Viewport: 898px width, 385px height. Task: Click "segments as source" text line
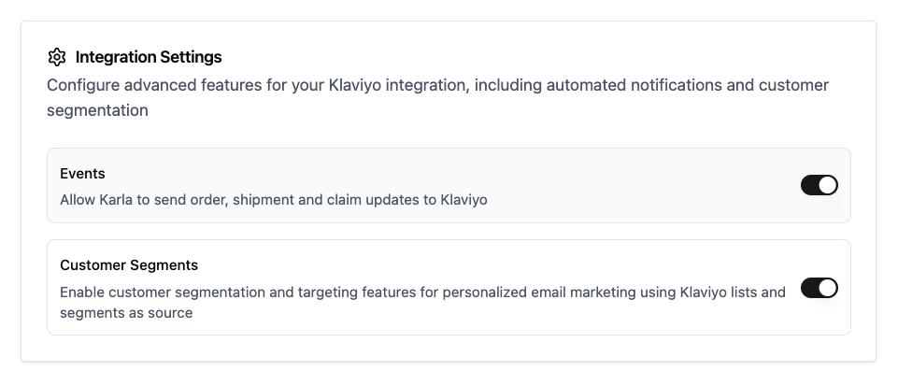pyautogui.click(x=126, y=313)
